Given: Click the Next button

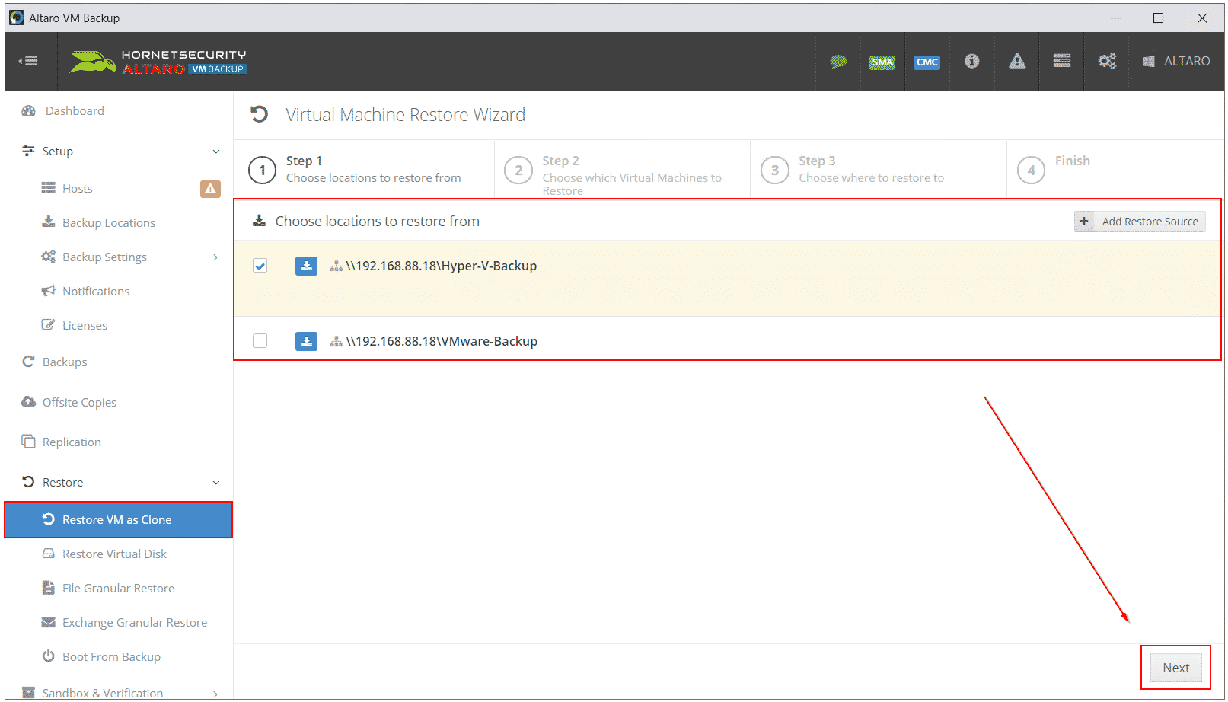Looking at the screenshot, I should coord(1175,668).
